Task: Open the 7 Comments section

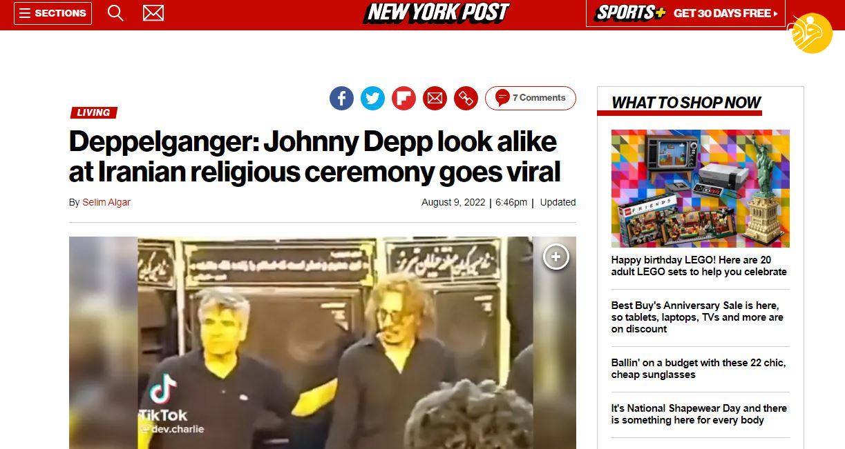Action: (x=531, y=98)
